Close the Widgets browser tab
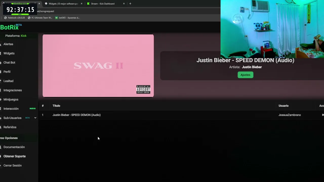 (82, 4)
